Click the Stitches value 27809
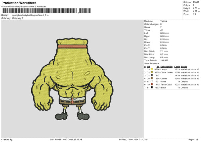This screenshot has height=142, width=201. (x=196, y=2)
